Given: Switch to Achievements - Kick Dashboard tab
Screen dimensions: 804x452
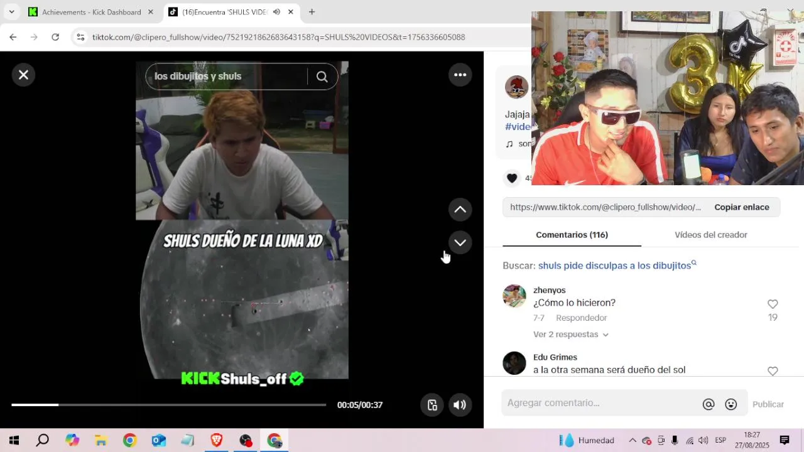Looking at the screenshot, I should coord(91,12).
